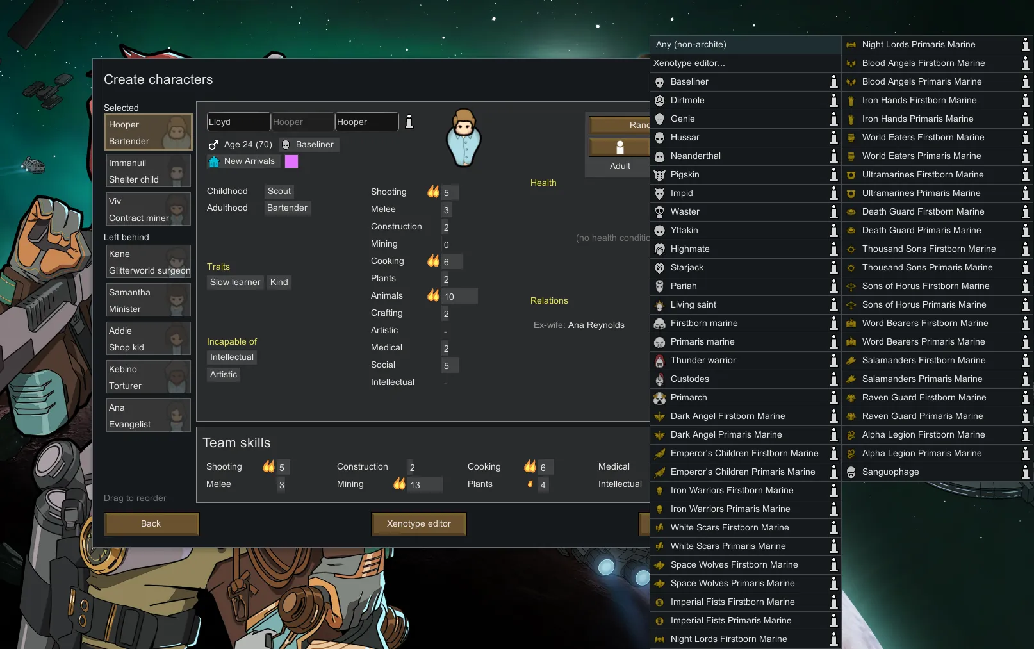Choose Xenotype editor... from the list
This screenshot has width=1034, height=649.
[745, 63]
